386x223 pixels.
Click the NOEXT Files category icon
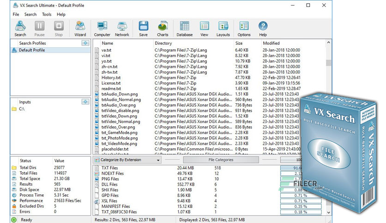97,173
